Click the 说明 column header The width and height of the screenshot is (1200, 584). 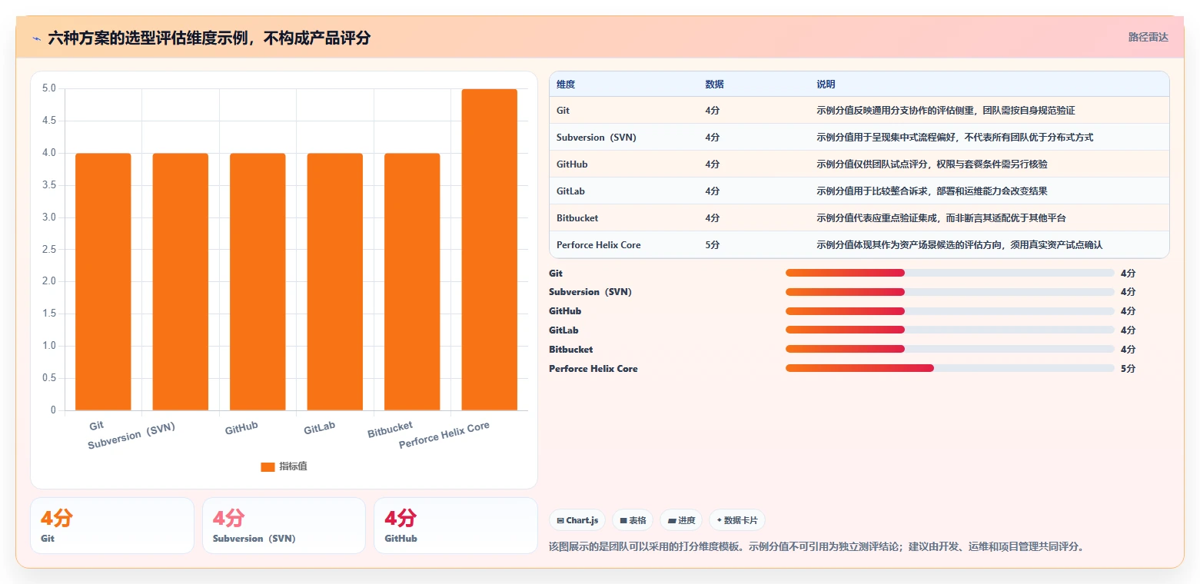(826, 84)
